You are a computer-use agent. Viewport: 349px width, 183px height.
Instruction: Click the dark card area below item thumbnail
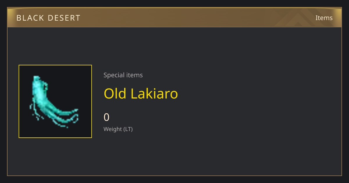pos(55,156)
